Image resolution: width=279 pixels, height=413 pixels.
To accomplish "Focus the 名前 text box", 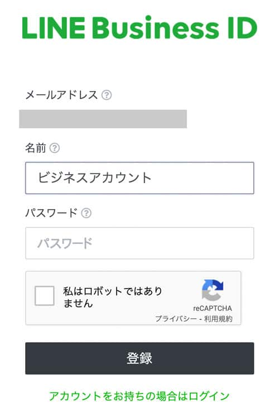I will [139, 178].
